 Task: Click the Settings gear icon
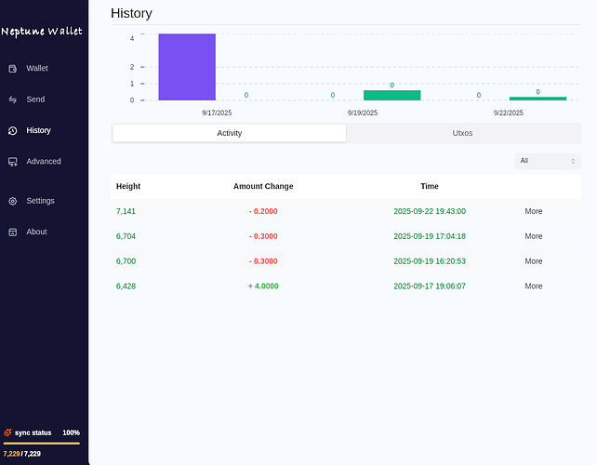click(x=13, y=201)
